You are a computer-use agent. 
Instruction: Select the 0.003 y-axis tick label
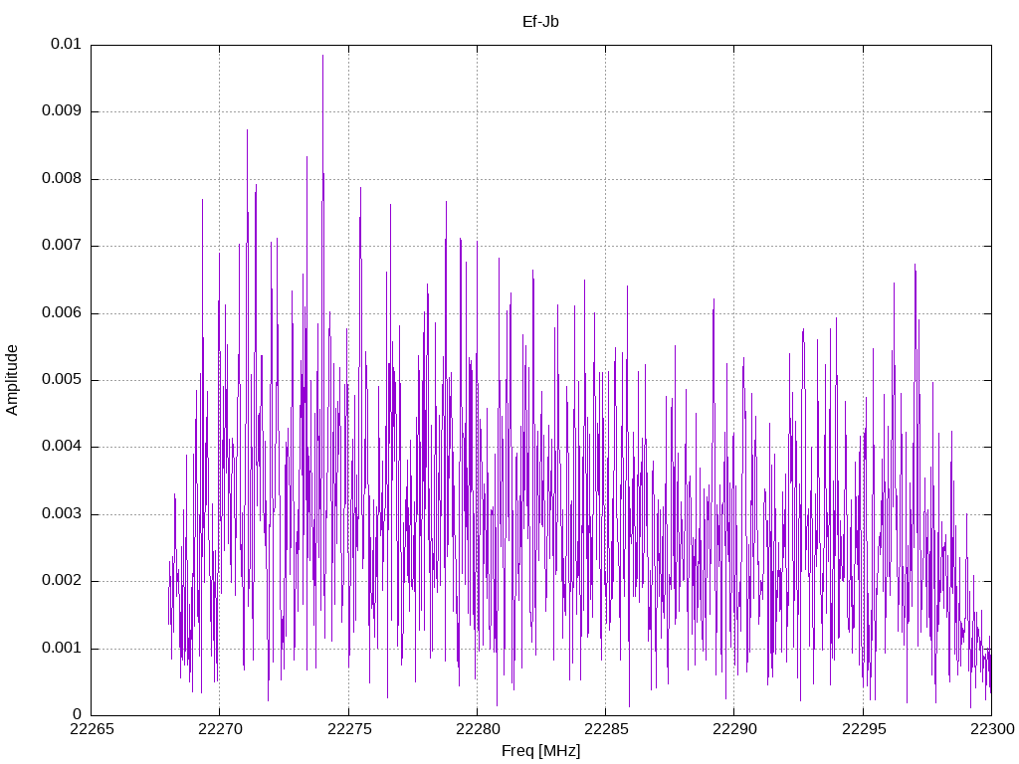[x=62, y=514]
